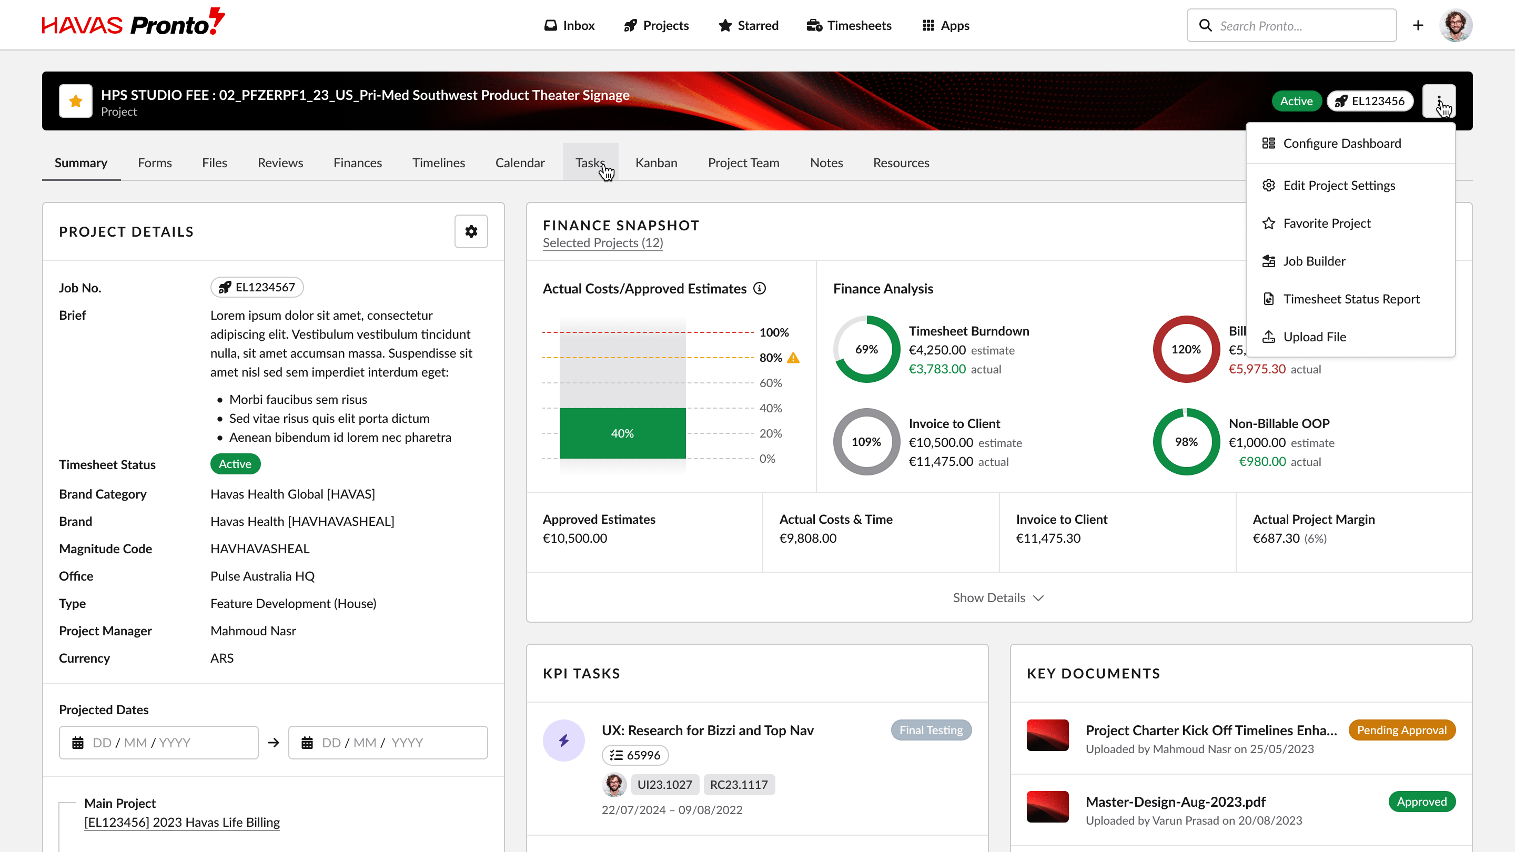This screenshot has width=1515, height=852.
Task: Select Timesheet Status Report option
Action: tap(1350, 299)
